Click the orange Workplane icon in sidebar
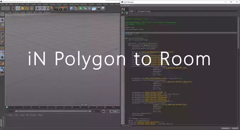Image resolution: width=240 pixels, height=130 pixels. (x=2, y=63)
